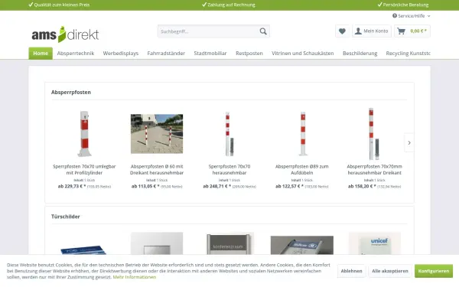Open the Fahrradständer menu
Viewport: 459px width, 287px height.
click(x=166, y=54)
